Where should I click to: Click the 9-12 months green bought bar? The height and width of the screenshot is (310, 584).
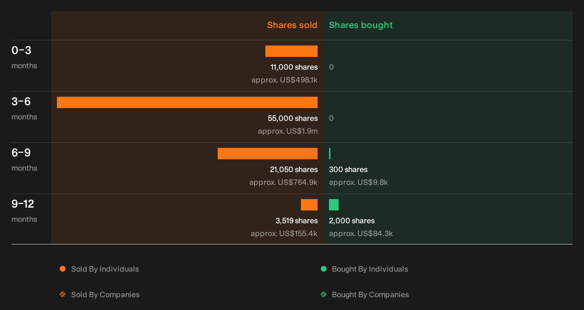click(334, 205)
